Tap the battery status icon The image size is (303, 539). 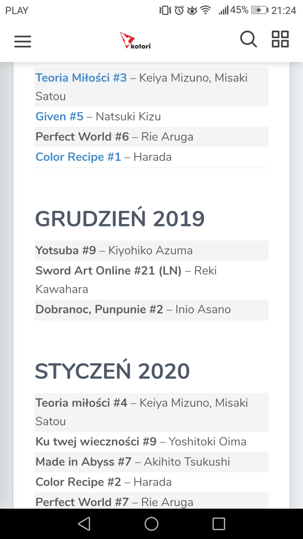259,10
